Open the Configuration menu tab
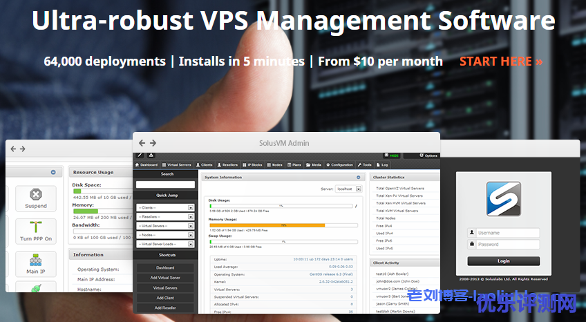The height and width of the screenshot is (322, 586). click(340, 165)
